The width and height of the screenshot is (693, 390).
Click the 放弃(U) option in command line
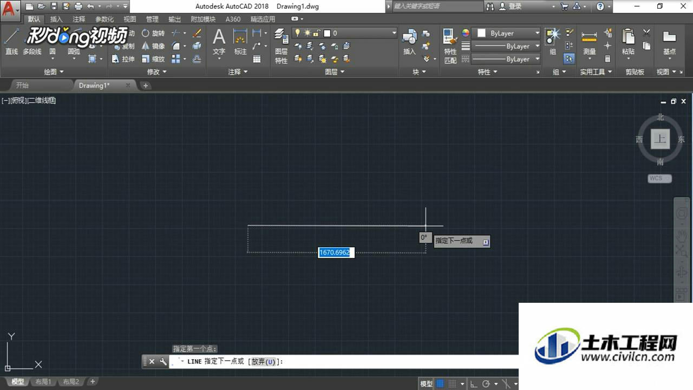coord(265,361)
